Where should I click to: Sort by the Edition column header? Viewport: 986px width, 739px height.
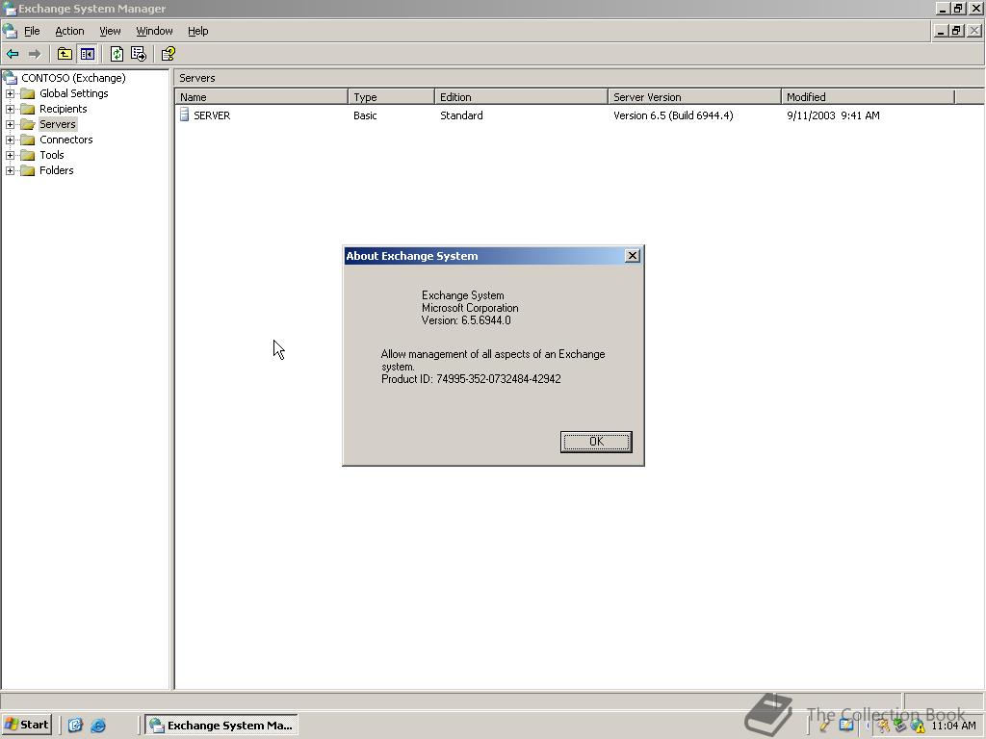pyautogui.click(x=521, y=97)
